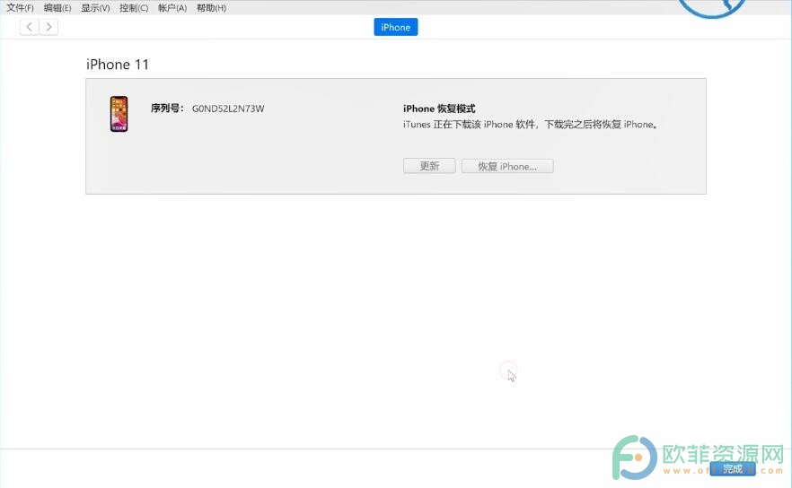This screenshot has height=488, width=792.
Task: Open the 帐户(A) menu
Action: point(172,8)
